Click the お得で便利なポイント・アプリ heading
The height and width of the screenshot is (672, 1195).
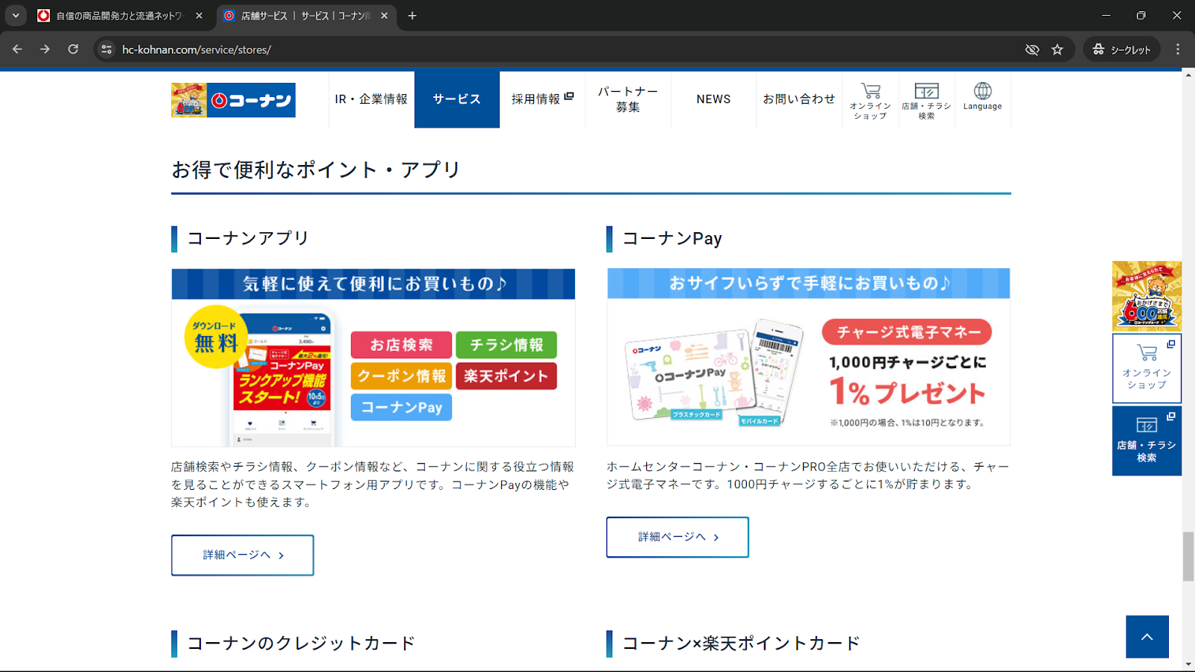coord(316,169)
